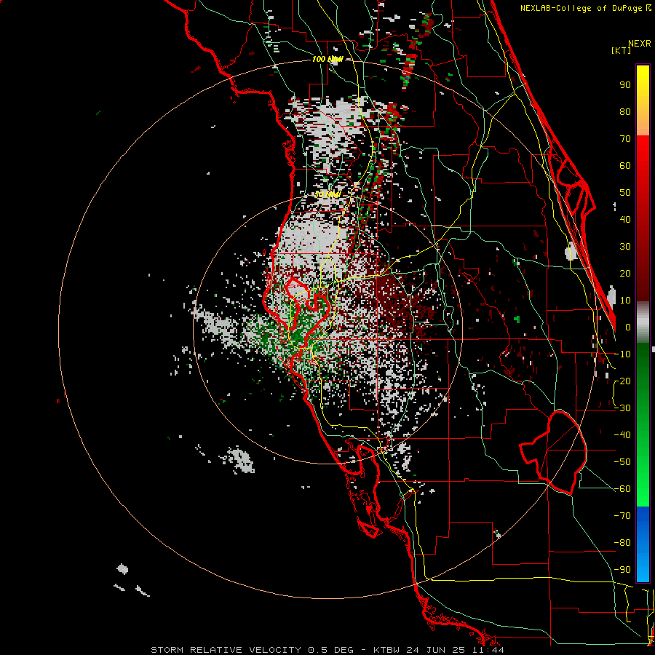Pick the blue band of the velocity scale

pyautogui.click(x=643, y=544)
